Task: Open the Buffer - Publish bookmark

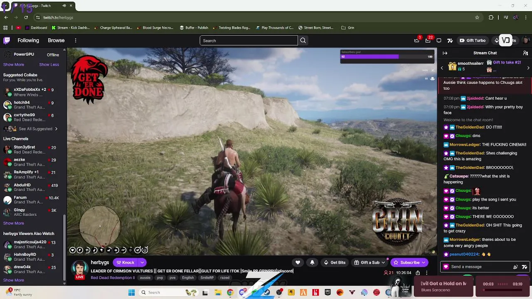Action: pos(194,28)
